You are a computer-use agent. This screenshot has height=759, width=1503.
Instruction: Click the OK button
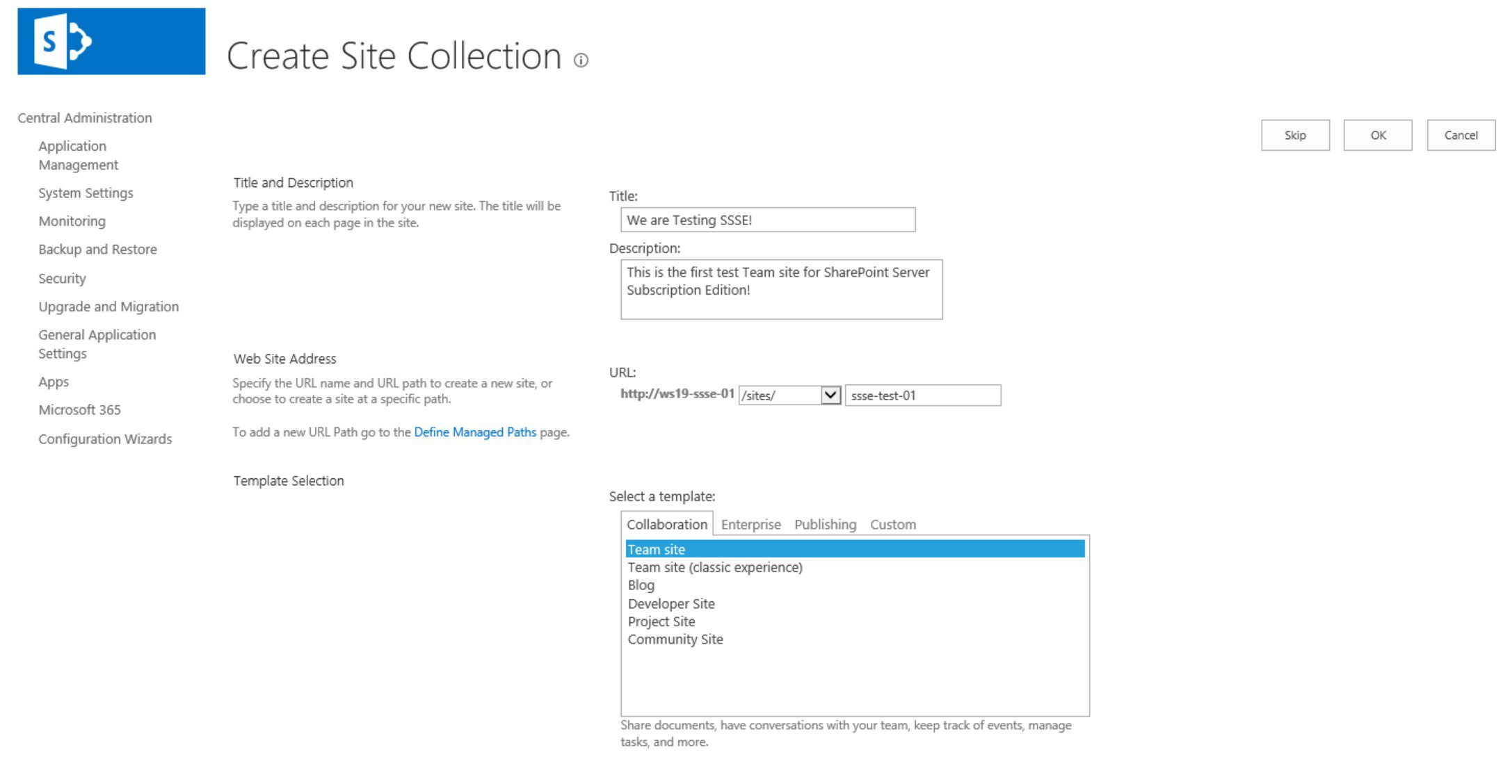tap(1378, 135)
